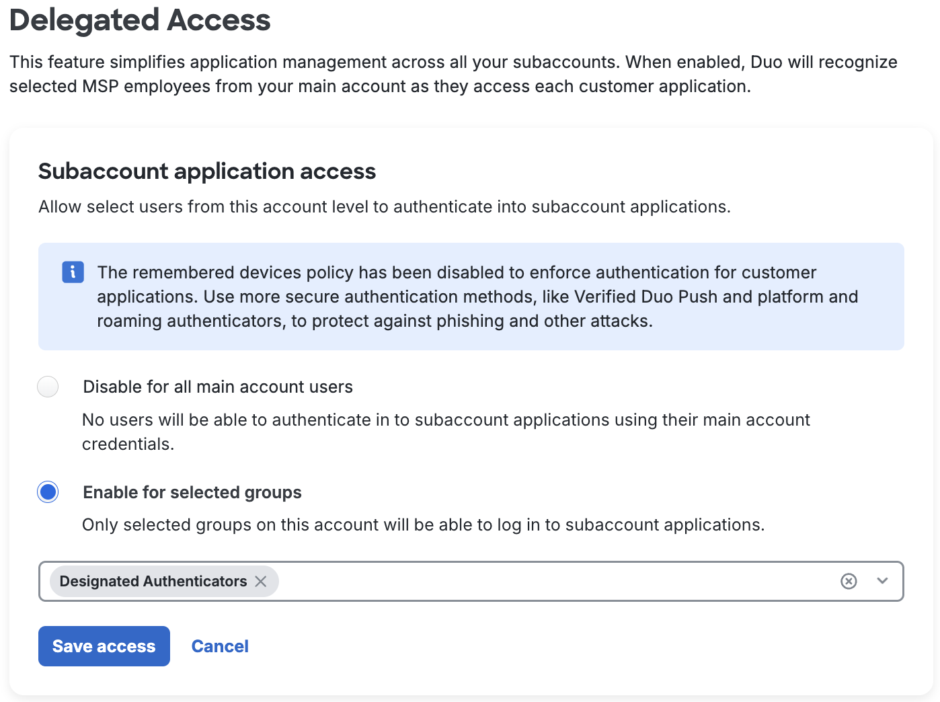Click the Designated Authenticators chip label
This screenshot has width=940, height=702.
pos(153,582)
